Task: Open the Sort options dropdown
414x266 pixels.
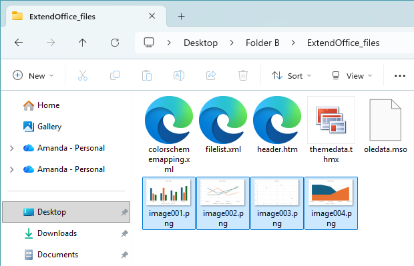Action: pos(292,75)
